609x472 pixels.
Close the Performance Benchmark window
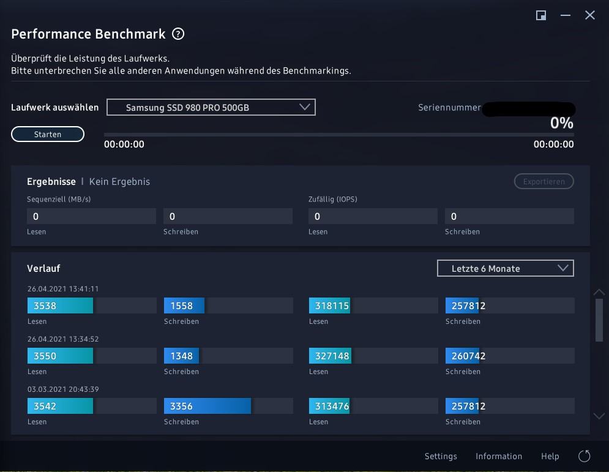tap(590, 15)
